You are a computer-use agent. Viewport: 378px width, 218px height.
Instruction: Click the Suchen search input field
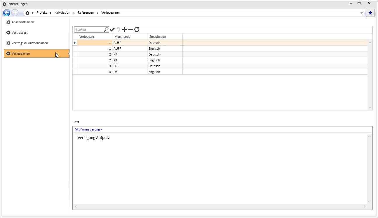pyautogui.click(x=89, y=30)
